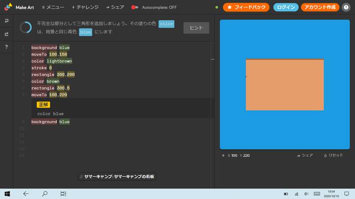Click the ヒント button

tap(196, 28)
